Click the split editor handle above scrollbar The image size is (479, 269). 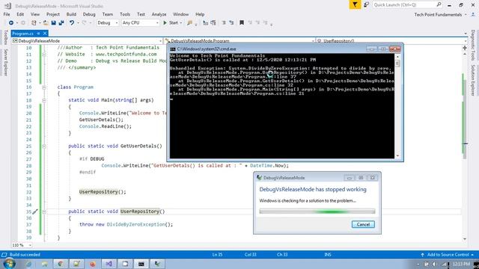coord(465,48)
